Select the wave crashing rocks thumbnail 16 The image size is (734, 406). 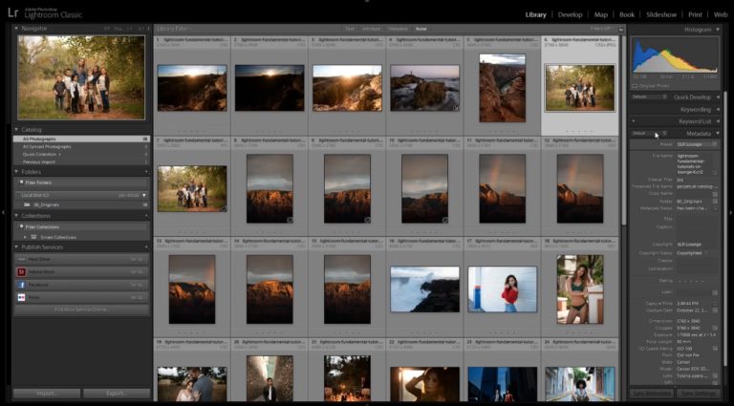tap(424, 289)
